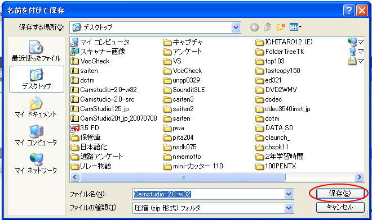
Task: Select the Camstudio-2.0-src zip file
Action: [103, 99]
